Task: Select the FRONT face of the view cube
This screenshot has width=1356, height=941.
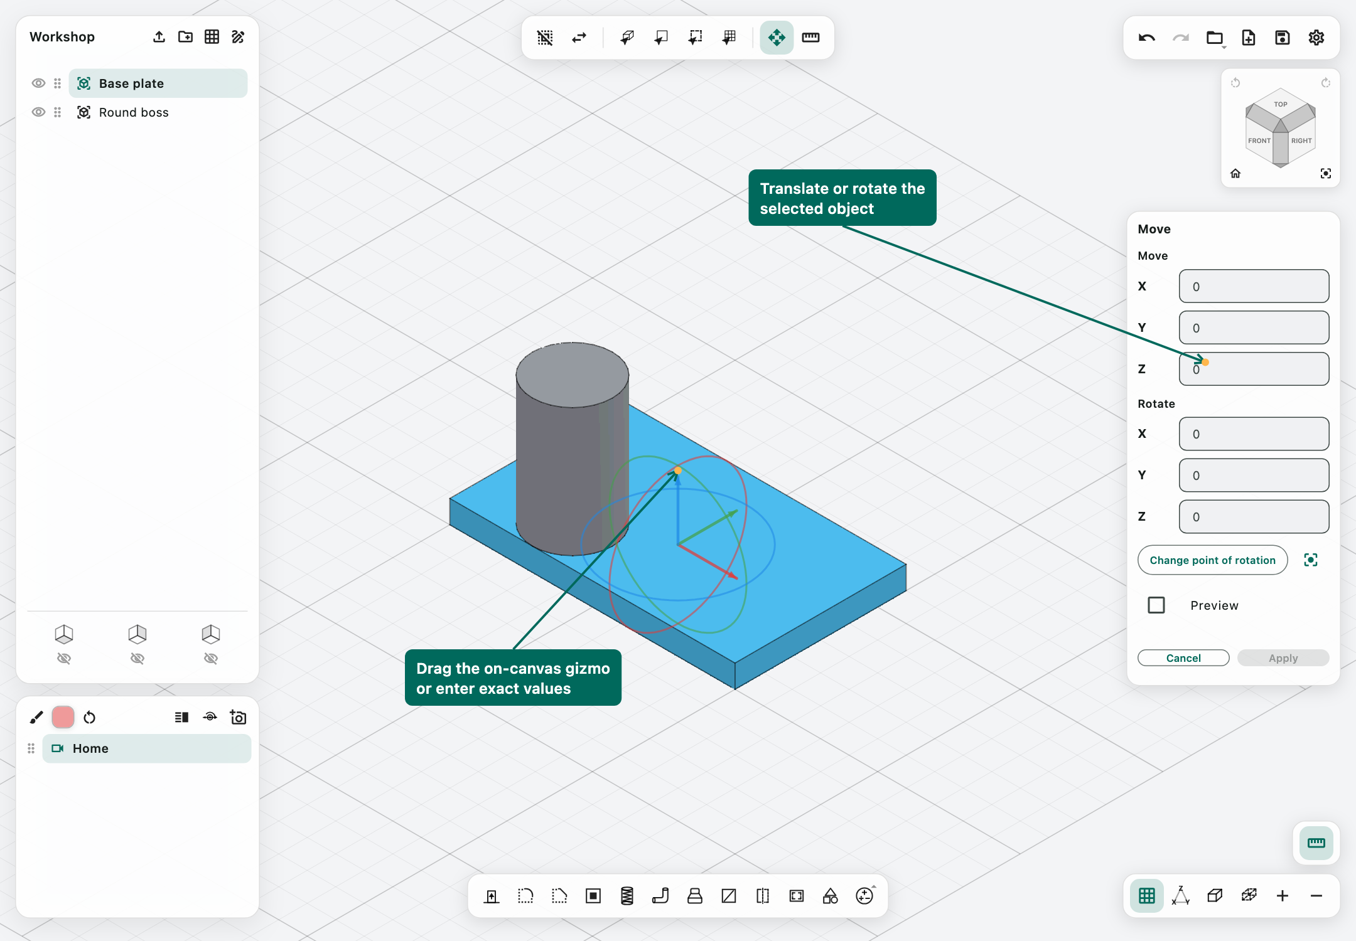Action: [1259, 141]
